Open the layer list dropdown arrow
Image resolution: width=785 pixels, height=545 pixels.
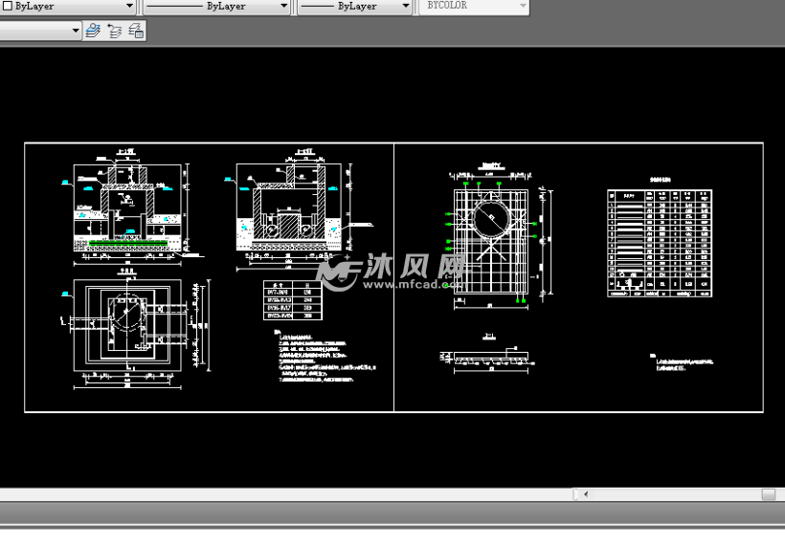tap(76, 31)
